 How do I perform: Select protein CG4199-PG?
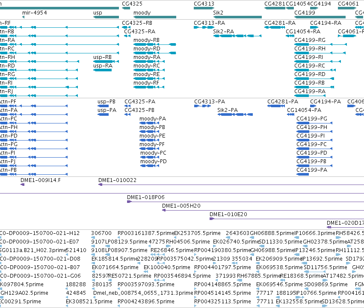coord(314,123)
